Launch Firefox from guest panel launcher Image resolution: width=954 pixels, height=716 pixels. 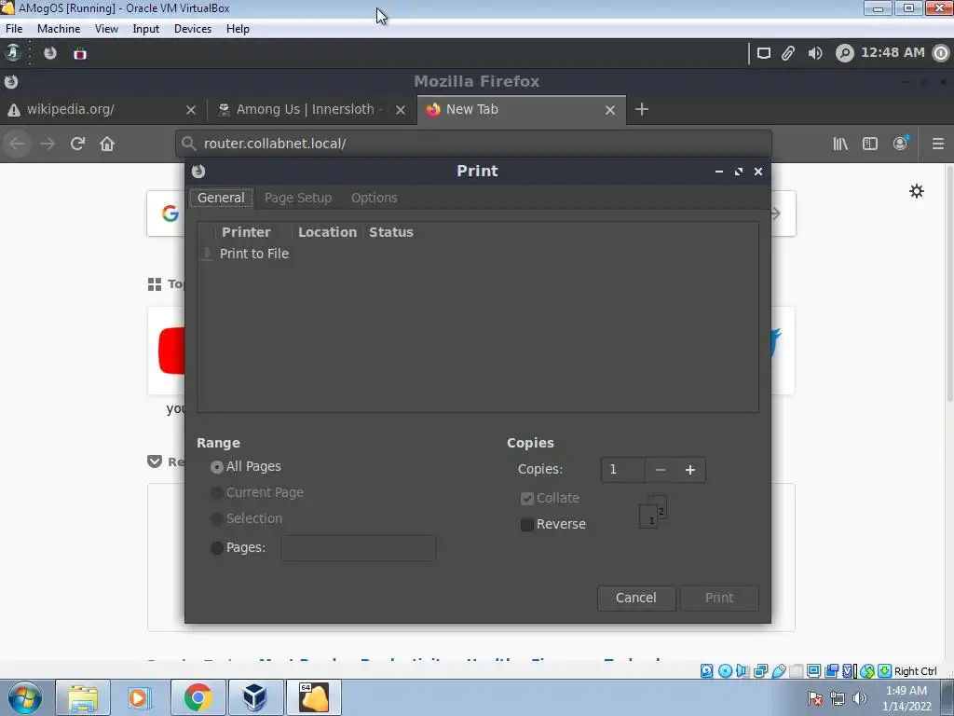(x=50, y=53)
